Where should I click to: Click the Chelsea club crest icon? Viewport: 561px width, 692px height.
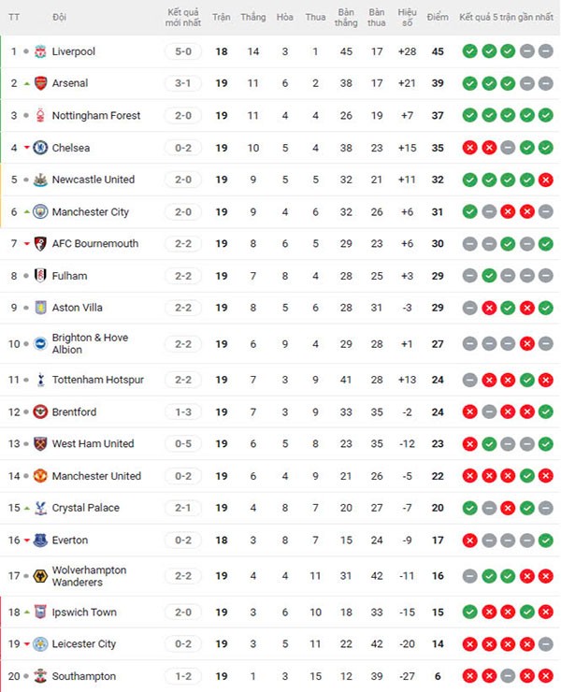(x=40, y=148)
